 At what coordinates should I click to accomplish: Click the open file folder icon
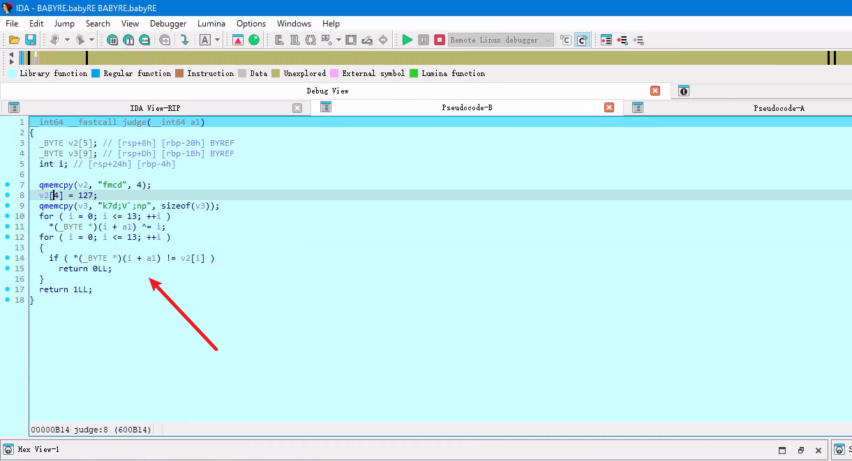[14, 40]
